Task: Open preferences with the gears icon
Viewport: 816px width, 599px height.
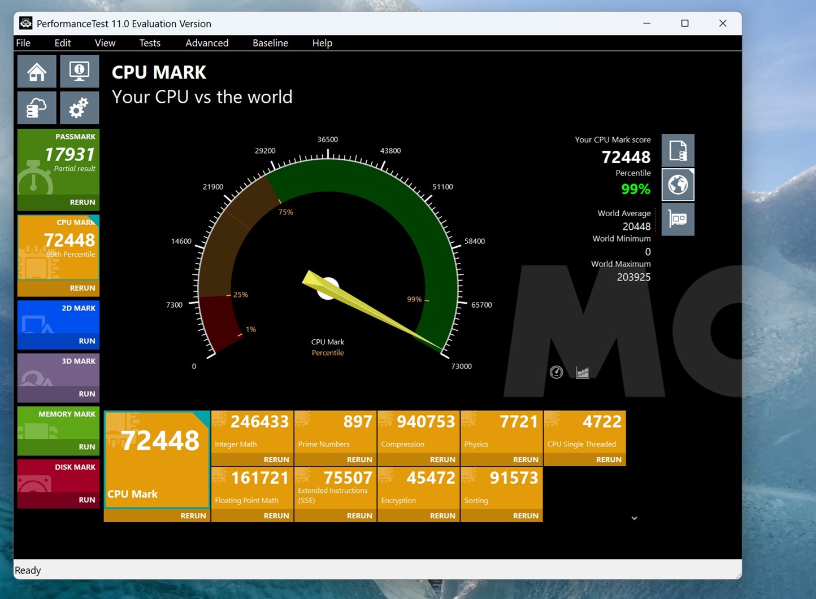Action: tap(79, 107)
